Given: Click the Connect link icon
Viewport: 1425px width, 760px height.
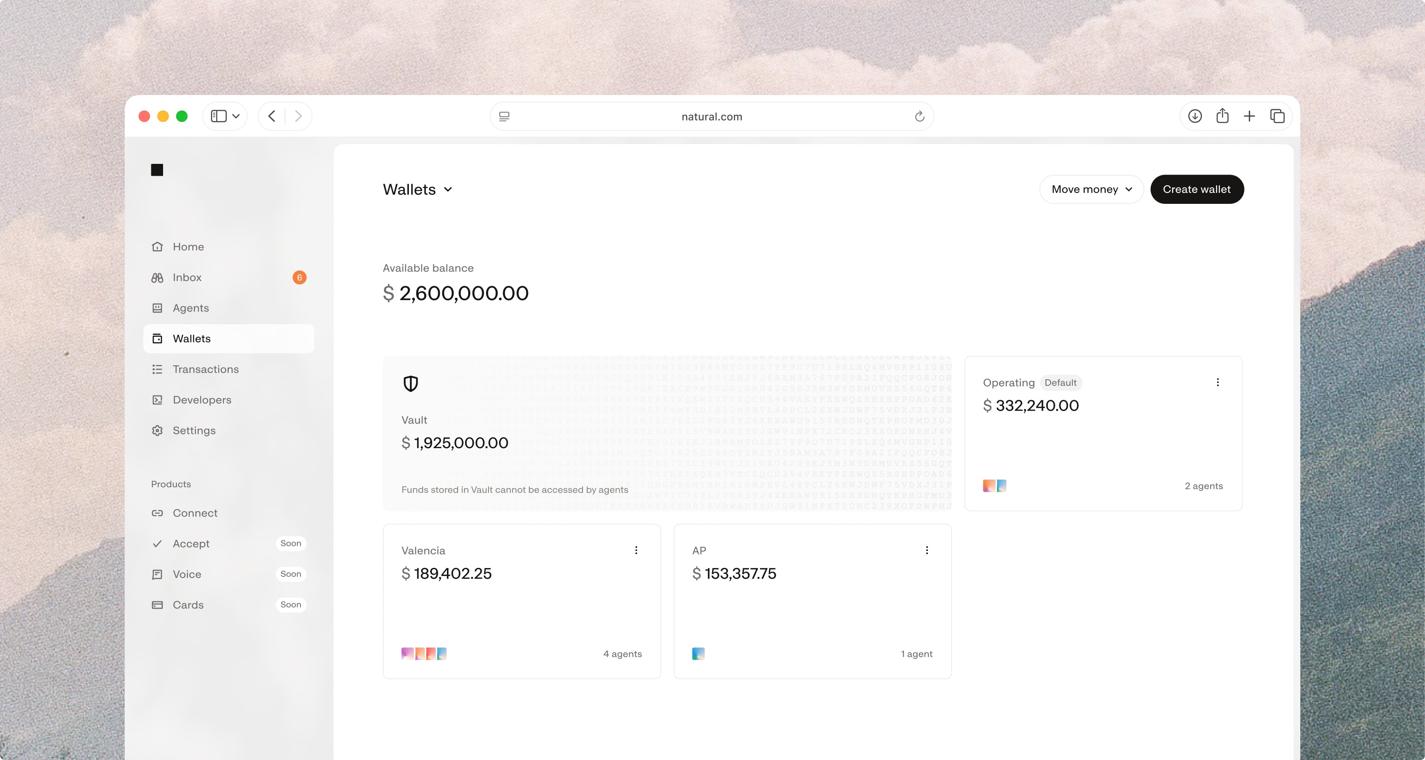Looking at the screenshot, I should pyautogui.click(x=157, y=513).
